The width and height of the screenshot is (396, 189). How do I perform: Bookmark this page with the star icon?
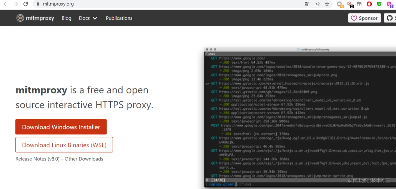(327, 4)
